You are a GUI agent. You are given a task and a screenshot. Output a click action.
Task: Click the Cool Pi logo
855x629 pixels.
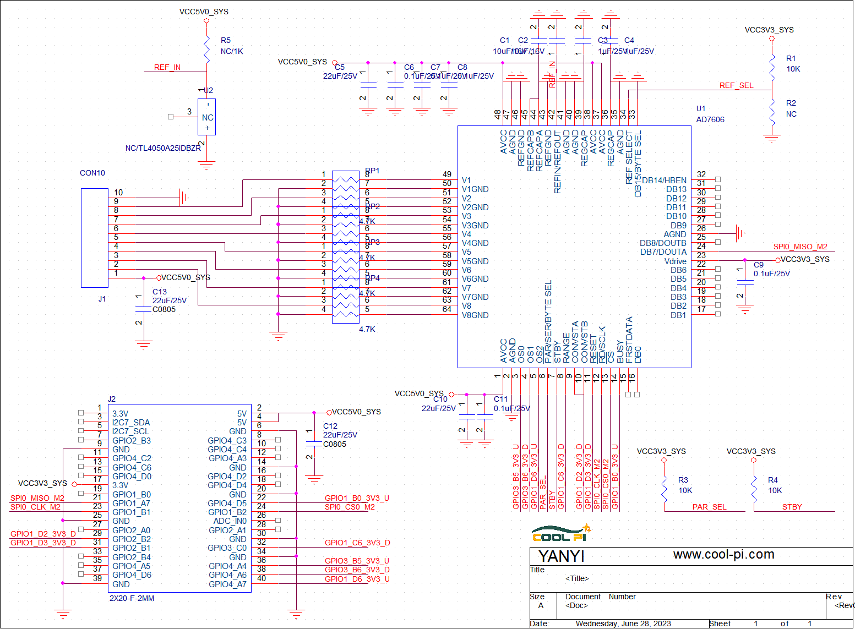point(561,534)
